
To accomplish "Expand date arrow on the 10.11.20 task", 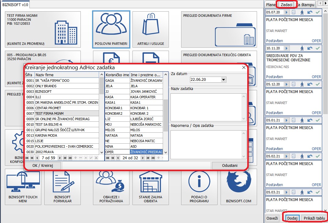I will (286, 49).
